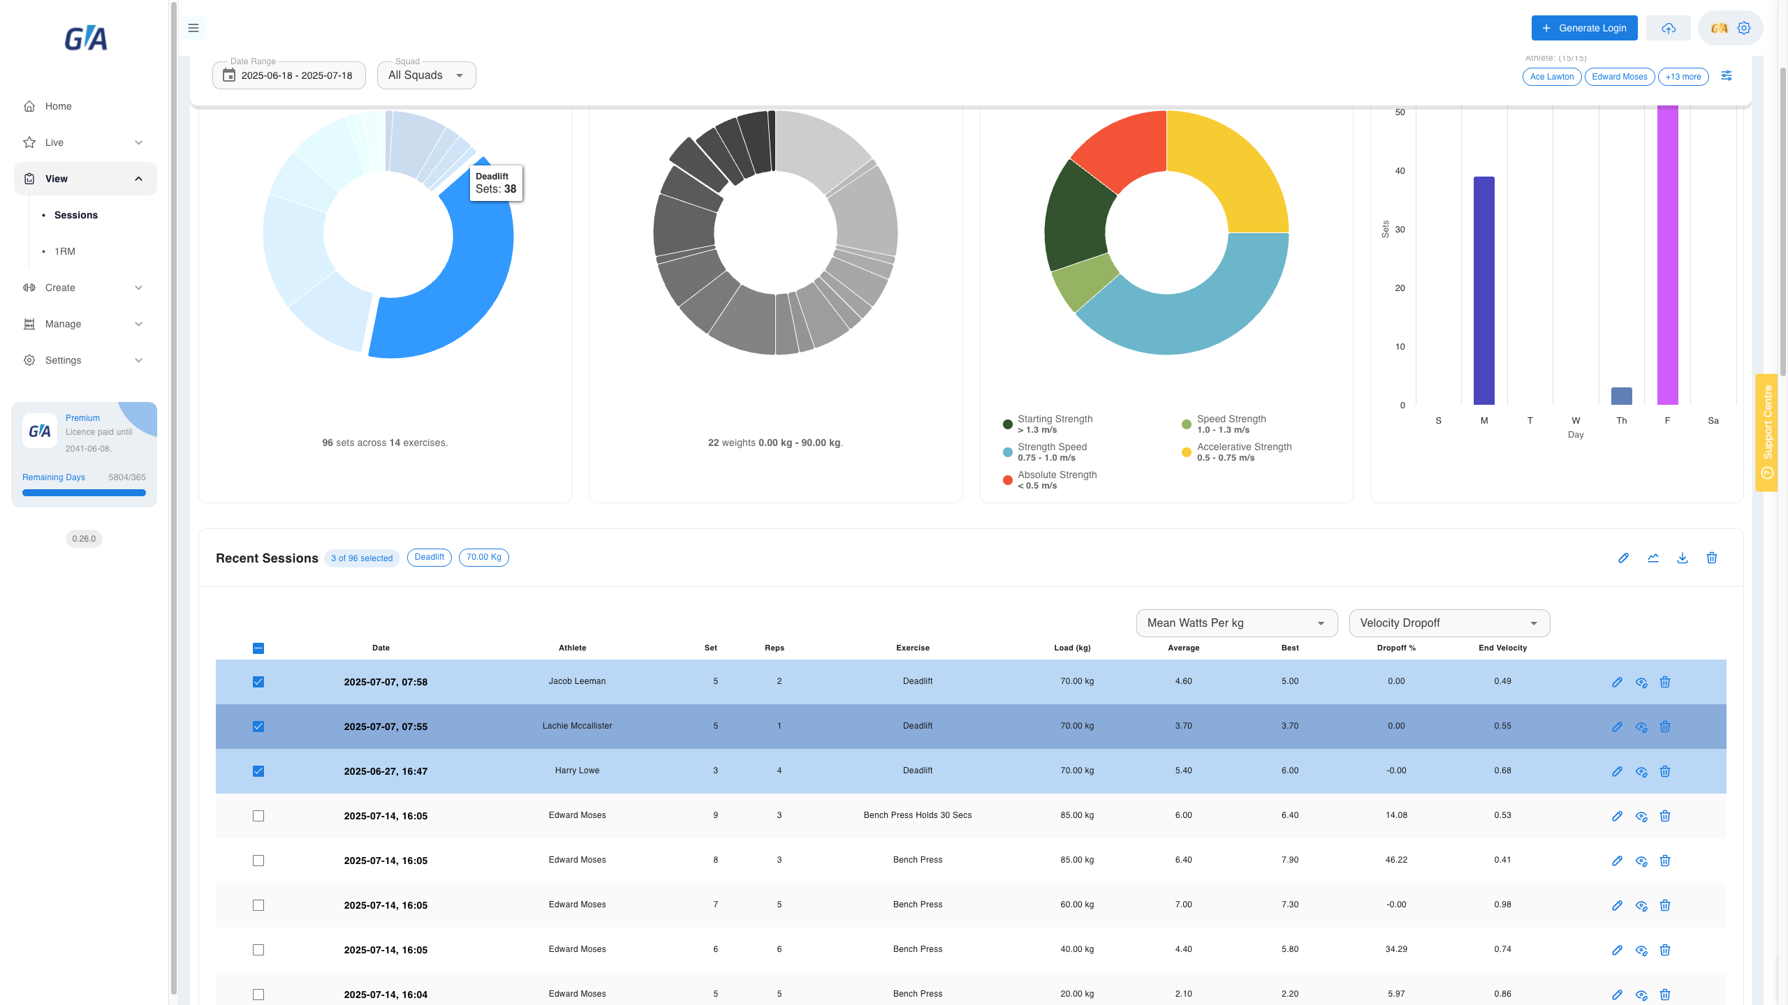Viewport: 1788px width, 1005px height.
Task: Go to Home in the sidebar
Action: coord(59,106)
